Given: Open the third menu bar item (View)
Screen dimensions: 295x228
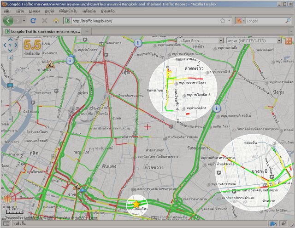Looking at the screenshot, I should pos(34,11).
